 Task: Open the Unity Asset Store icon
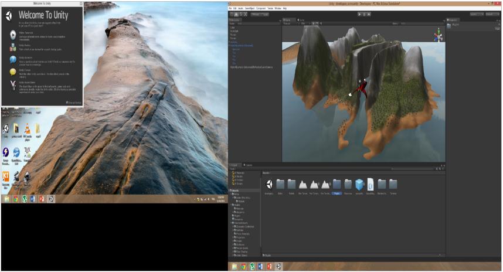click(12, 85)
